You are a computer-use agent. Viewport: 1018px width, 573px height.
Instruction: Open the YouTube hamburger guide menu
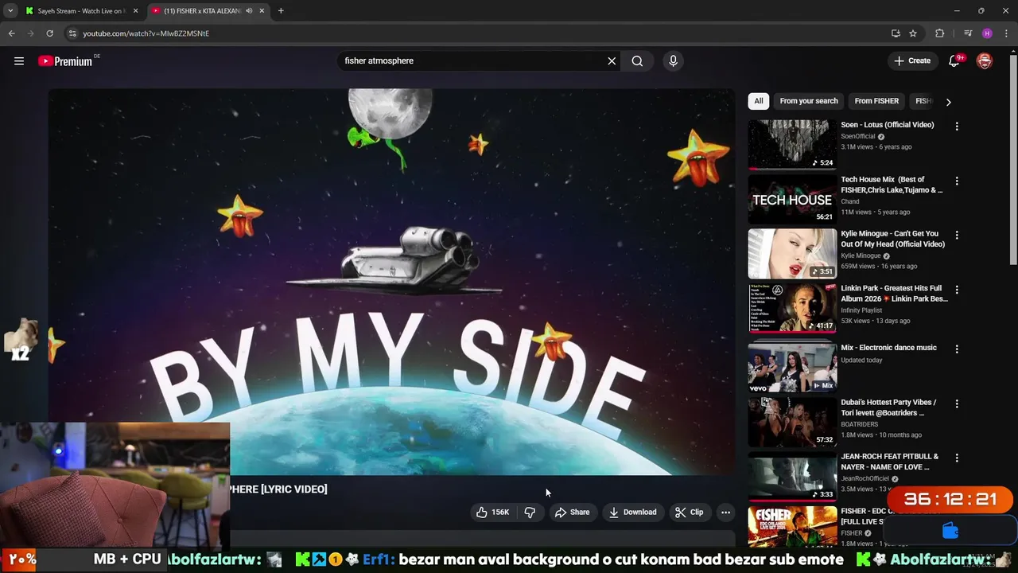(x=19, y=60)
